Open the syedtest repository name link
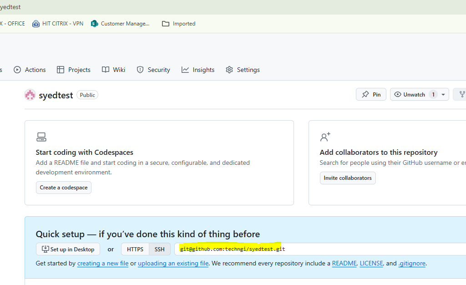 click(56, 96)
